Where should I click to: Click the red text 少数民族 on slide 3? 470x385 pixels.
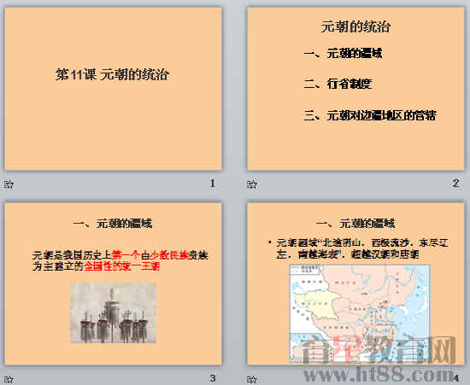[x=169, y=255]
